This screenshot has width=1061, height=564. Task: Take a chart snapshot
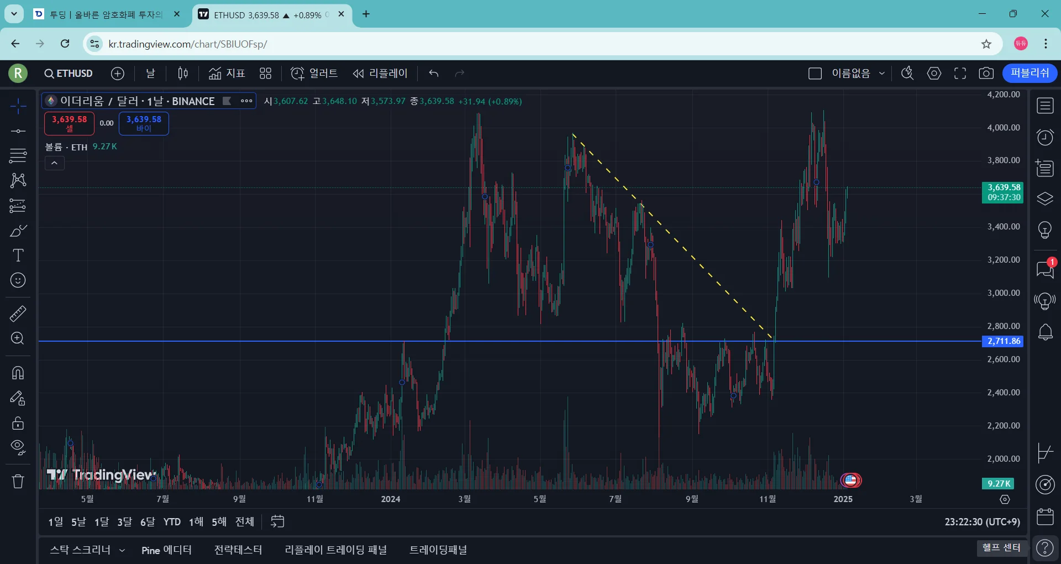pos(986,74)
